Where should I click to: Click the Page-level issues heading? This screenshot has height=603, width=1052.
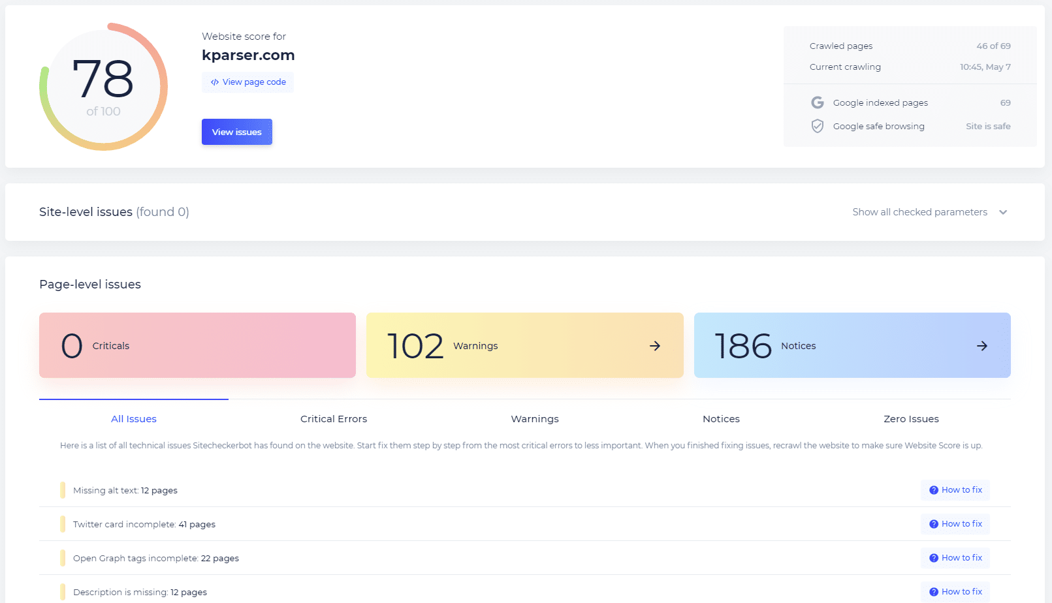tap(90, 285)
